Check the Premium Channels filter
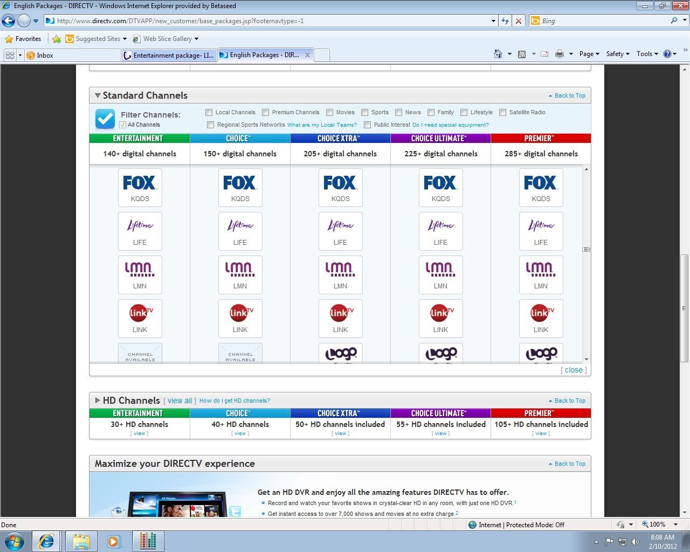Screen dimensions: 690x552 click(x=266, y=112)
